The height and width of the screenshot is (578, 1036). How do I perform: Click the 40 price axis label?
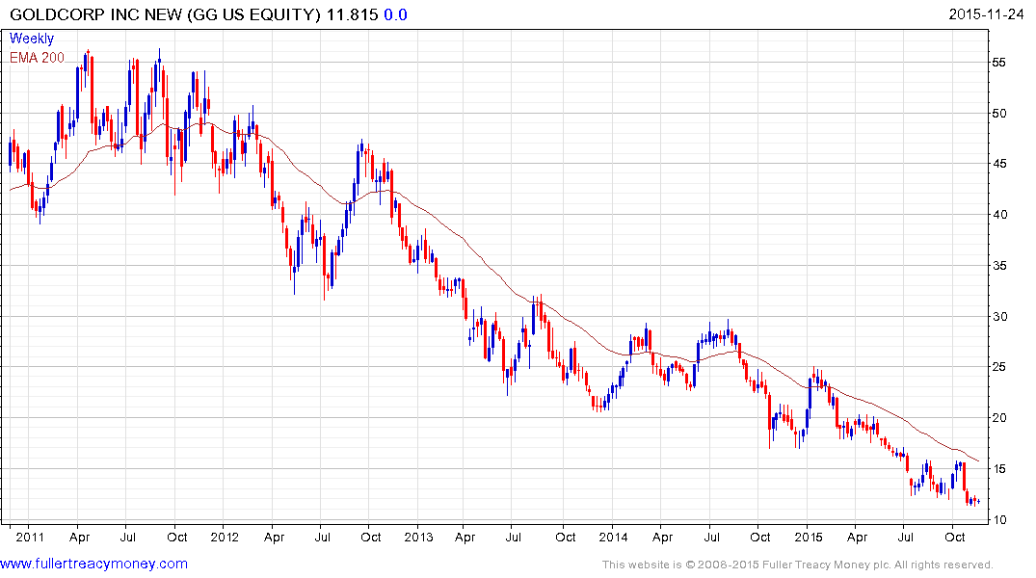click(999, 215)
